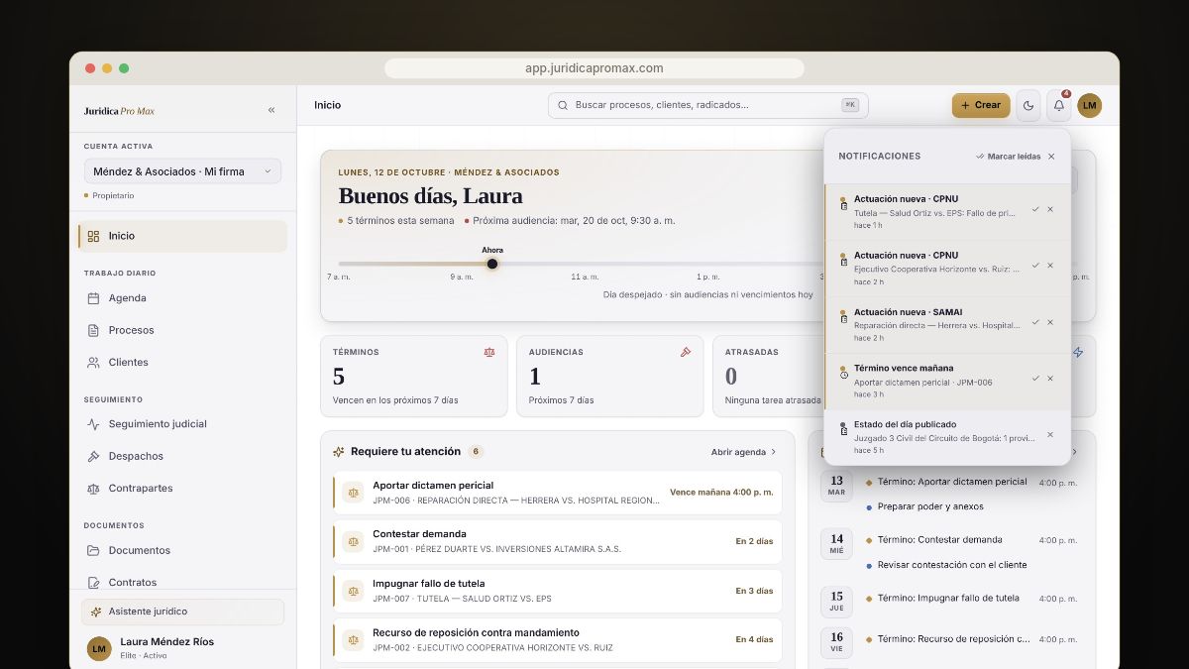This screenshot has width=1189, height=669.
Task: Click the Crear button
Action: 981,105
